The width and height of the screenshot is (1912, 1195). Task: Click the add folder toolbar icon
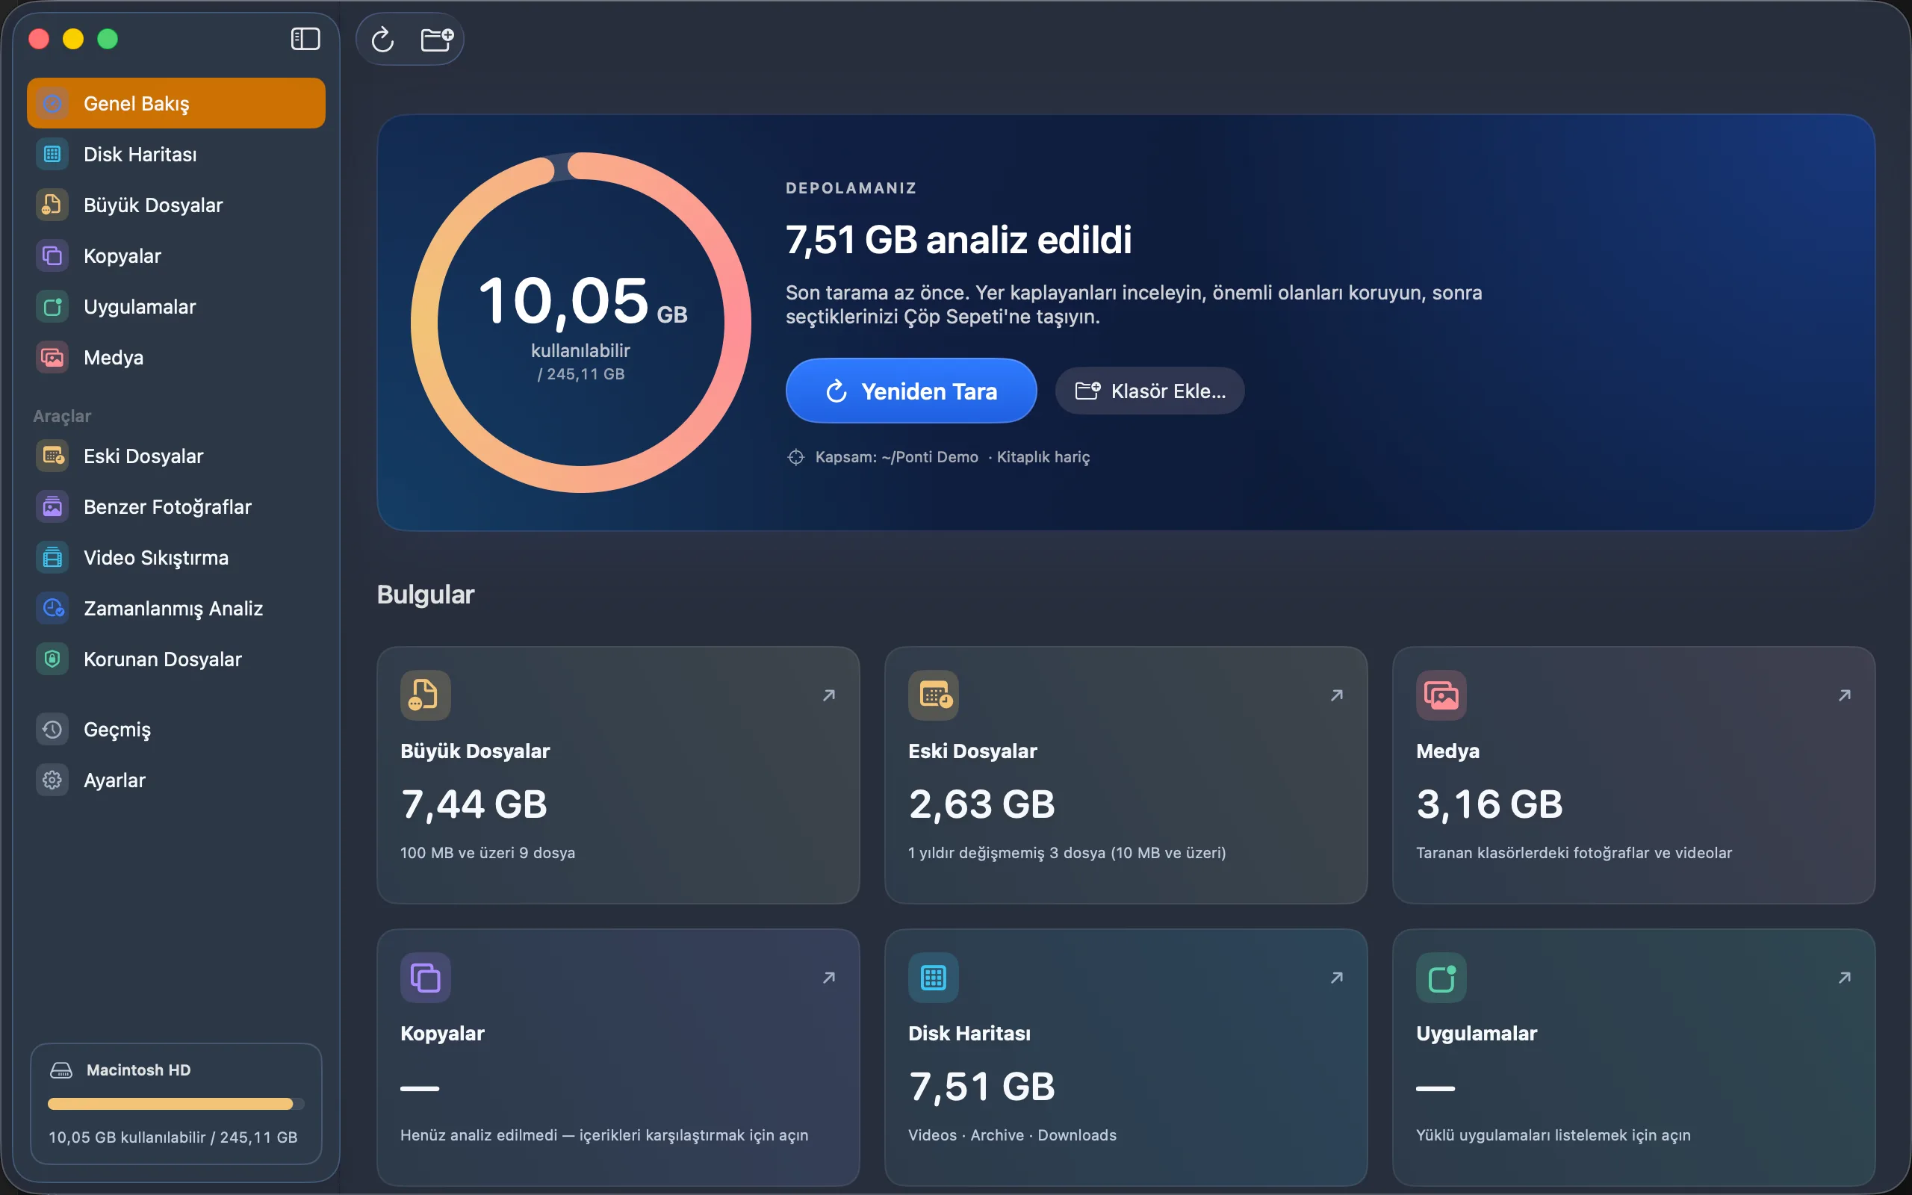click(437, 39)
